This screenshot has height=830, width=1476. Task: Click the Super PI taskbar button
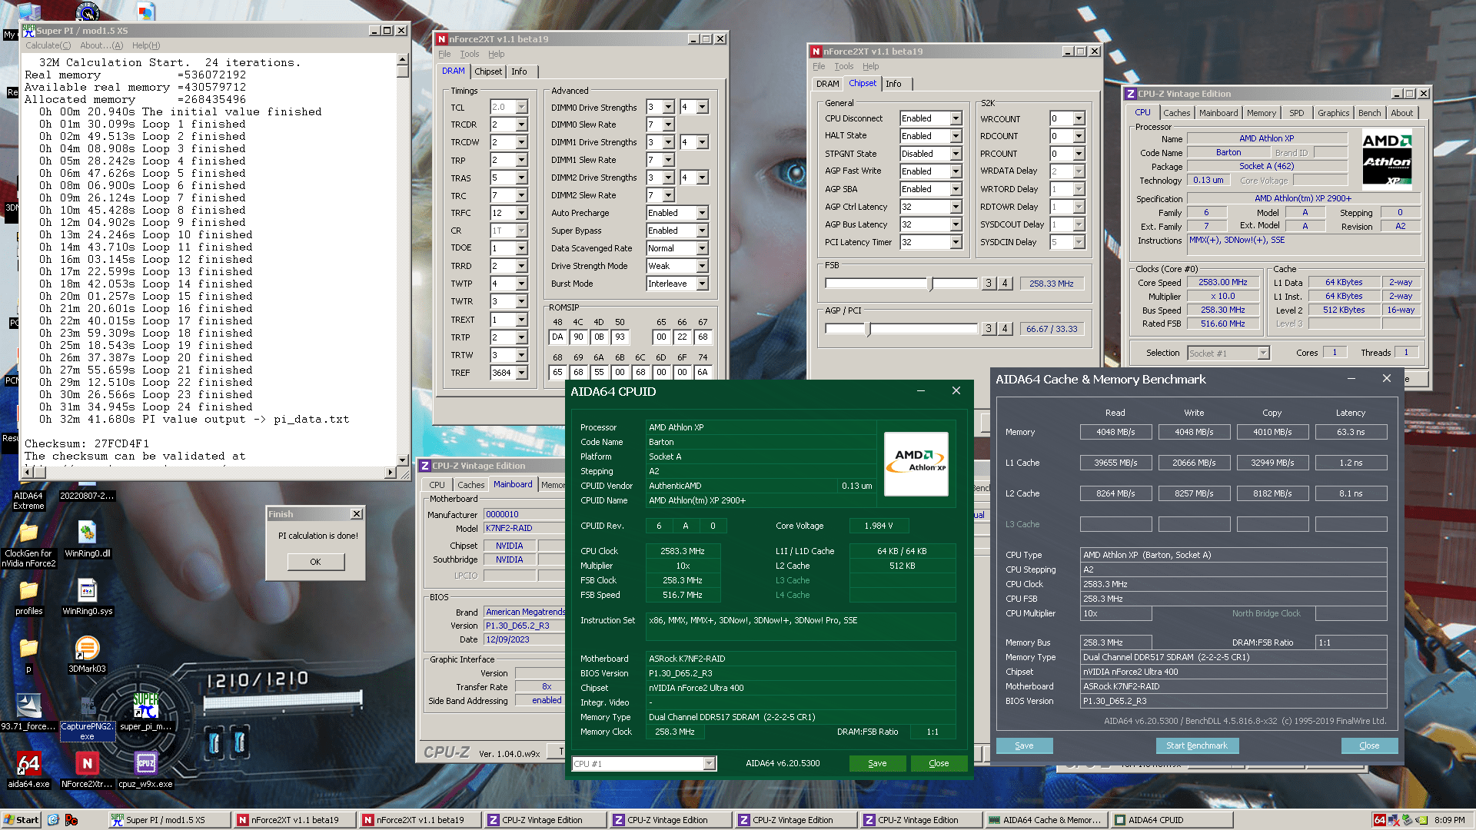click(x=170, y=820)
